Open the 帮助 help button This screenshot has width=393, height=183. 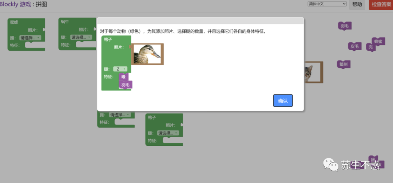[x=357, y=4]
